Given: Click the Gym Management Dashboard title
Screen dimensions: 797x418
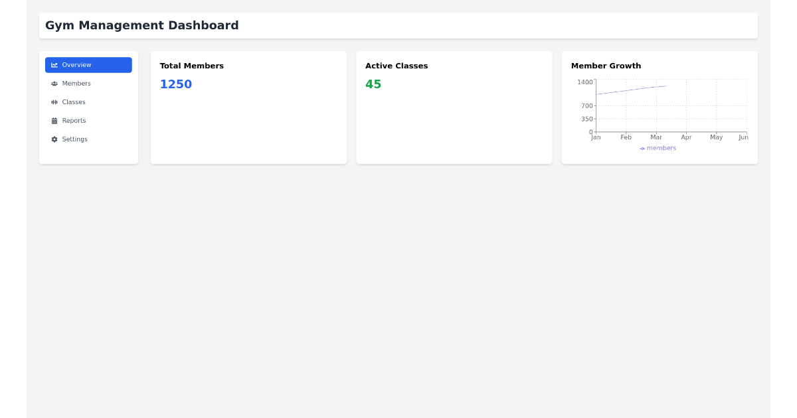Looking at the screenshot, I should [x=141, y=25].
